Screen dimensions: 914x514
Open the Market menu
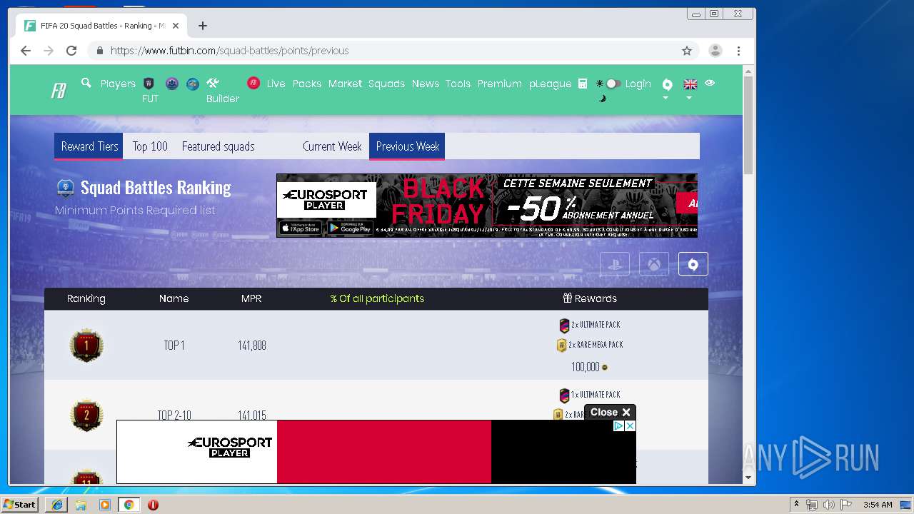pyautogui.click(x=345, y=84)
